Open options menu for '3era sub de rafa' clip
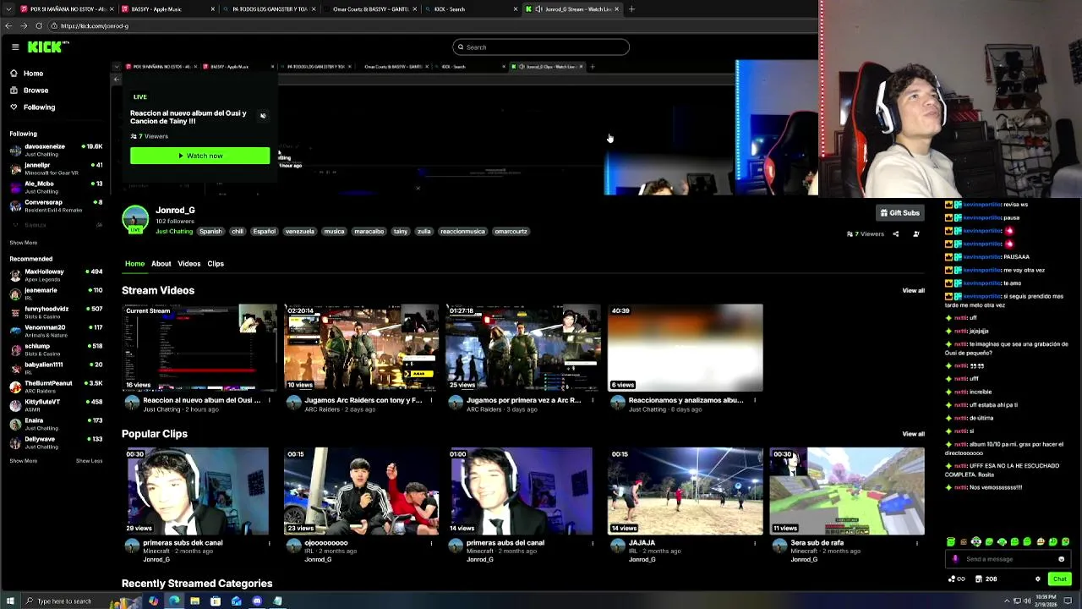Image resolution: width=1082 pixels, height=609 pixels. pyautogui.click(x=917, y=543)
